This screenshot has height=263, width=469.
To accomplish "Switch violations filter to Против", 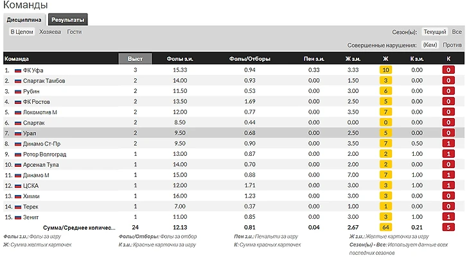I will click(452, 45).
